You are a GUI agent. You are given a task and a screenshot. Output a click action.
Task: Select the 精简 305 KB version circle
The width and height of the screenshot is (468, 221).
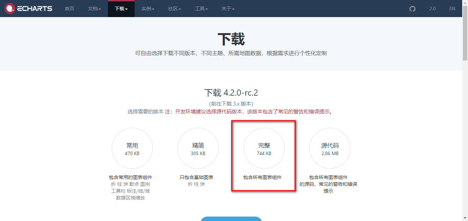coord(198,148)
